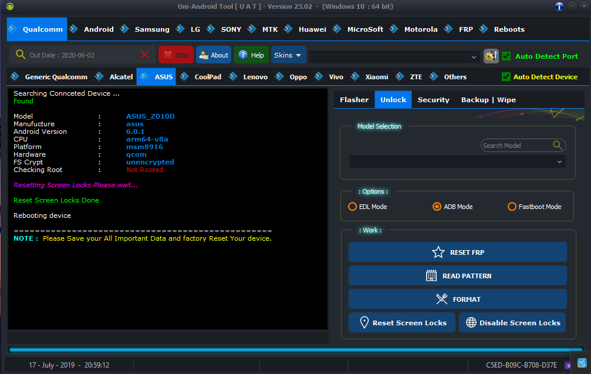Toggle Auto Detect Device checkbox
The height and width of the screenshot is (374, 591).
point(506,76)
